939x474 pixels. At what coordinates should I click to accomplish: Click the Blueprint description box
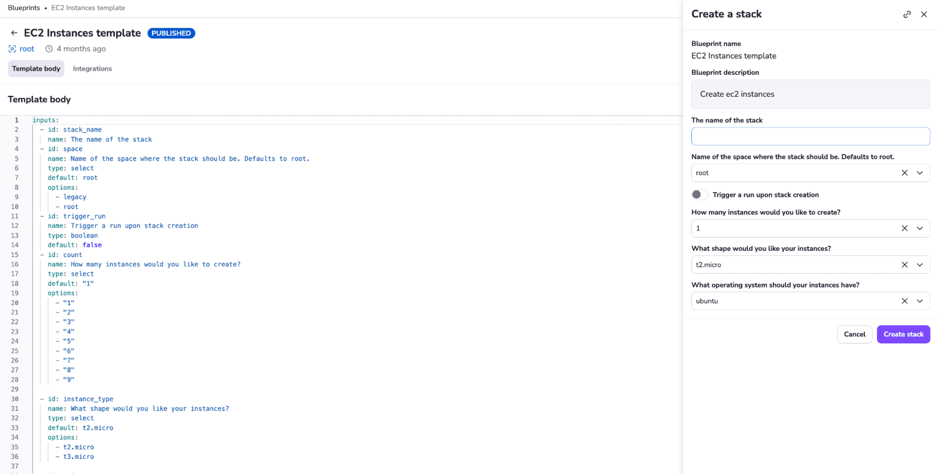(x=810, y=94)
